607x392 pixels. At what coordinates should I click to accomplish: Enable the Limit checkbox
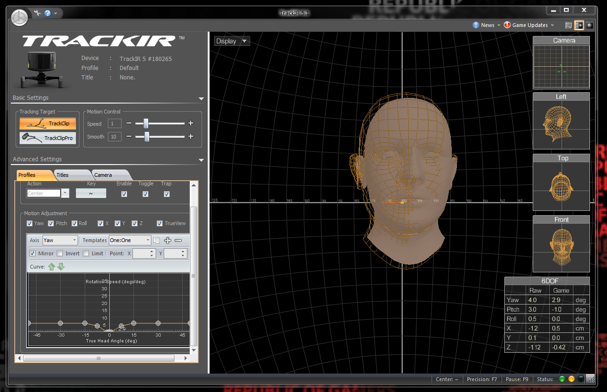pos(86,253)
